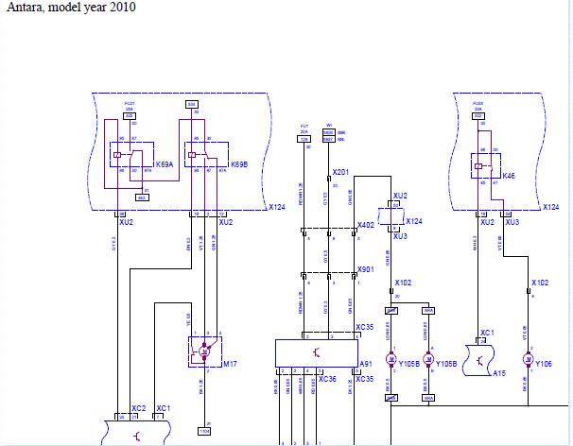
Task: Click the K69A relay label
Action: [165, 164]
